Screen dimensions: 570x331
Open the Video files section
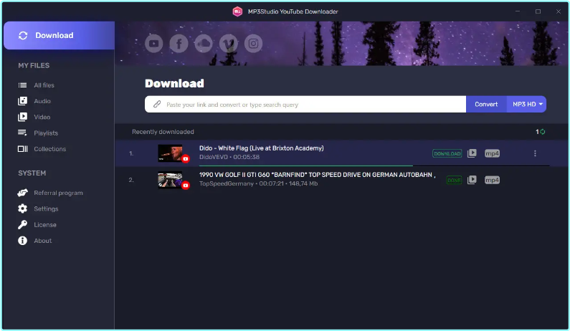tap(42, 117)
